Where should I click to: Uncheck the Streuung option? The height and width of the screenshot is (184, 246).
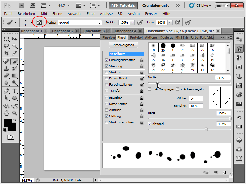(x=106, y=66)
